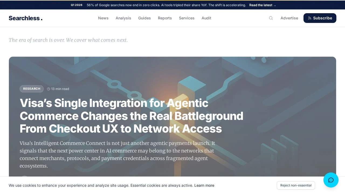Select the RESEARCH category badge

(32, 89)
